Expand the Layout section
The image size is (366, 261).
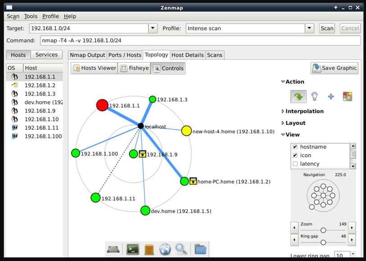(x=283, y=123)
